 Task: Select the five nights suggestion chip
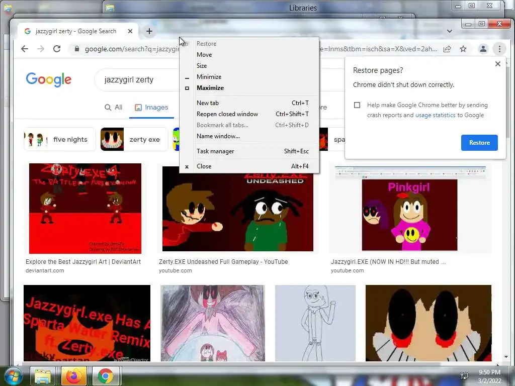pyautogui.click(x=60, y=140)
